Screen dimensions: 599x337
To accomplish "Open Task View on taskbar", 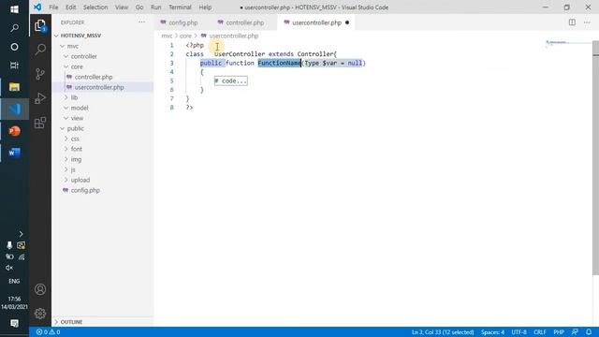I will click(14, 66).
